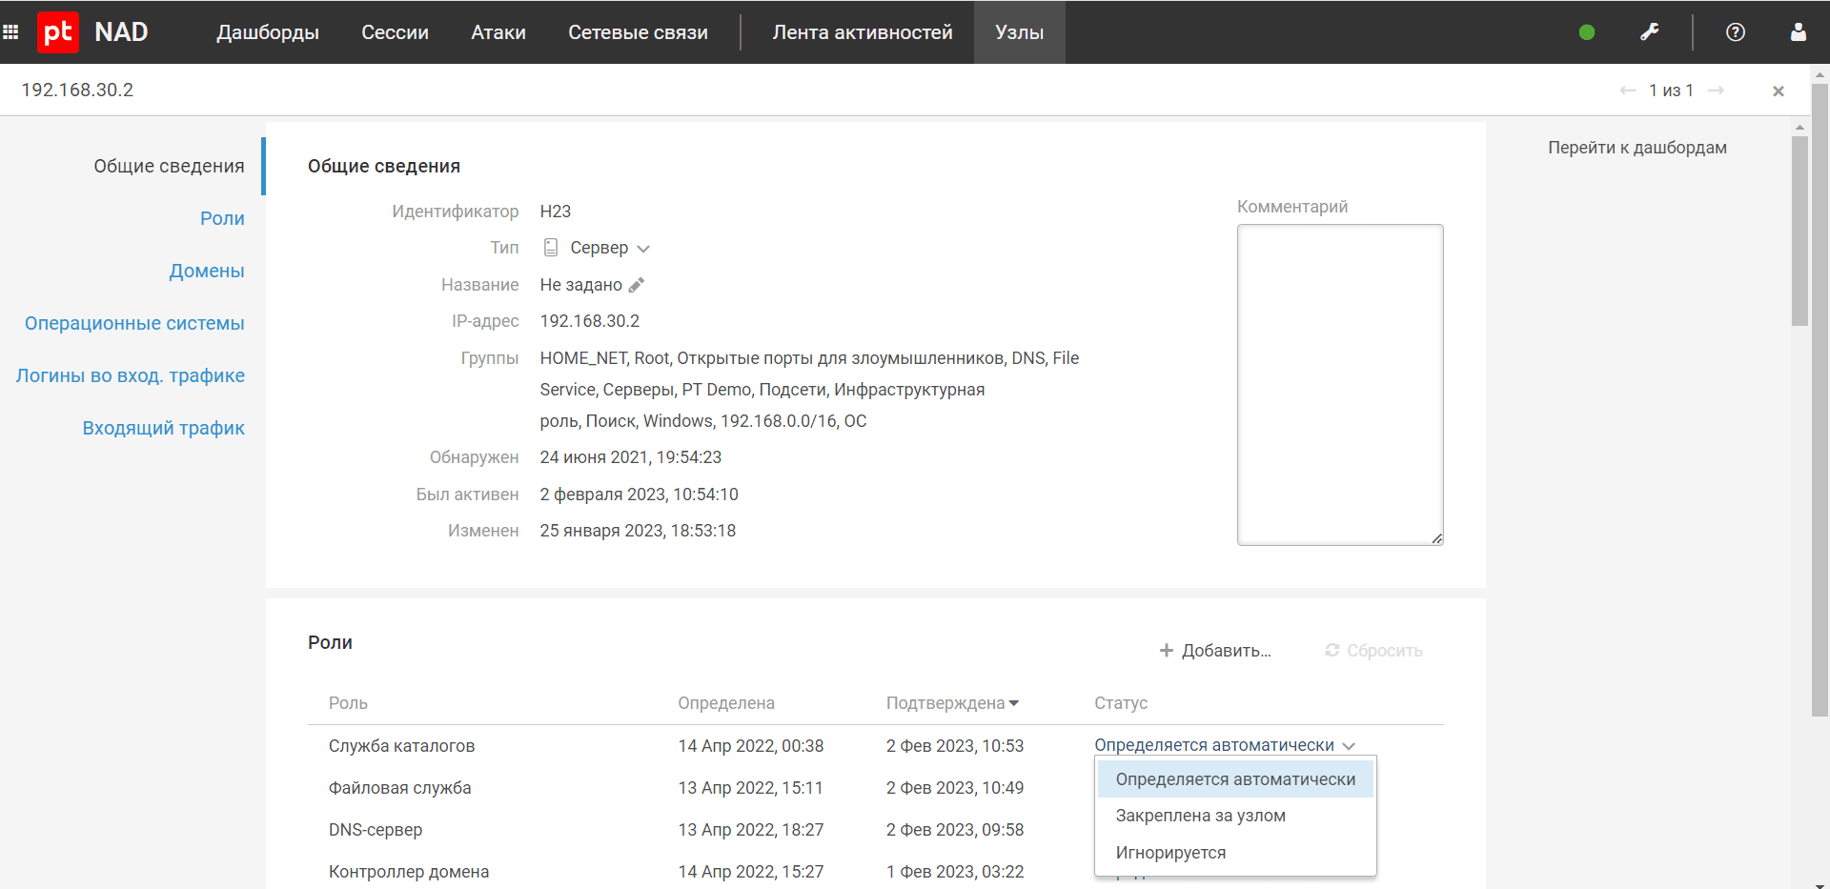
Task: Open the user profile icon
Action: coord(1799,32)
